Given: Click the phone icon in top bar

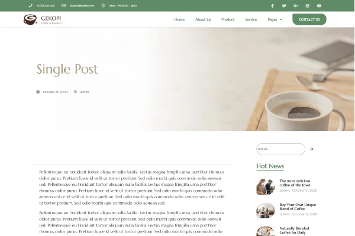Looking at the screenshot, I should click(x=31, y=5).
